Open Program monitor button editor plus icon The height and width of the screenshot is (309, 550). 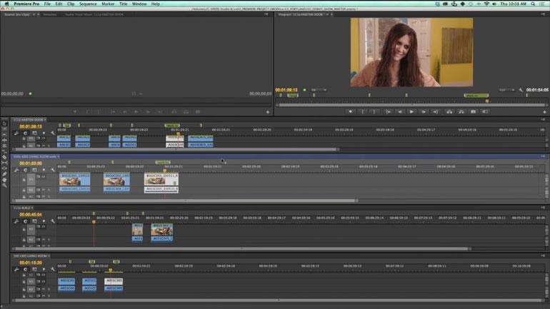tap(544, 112)
